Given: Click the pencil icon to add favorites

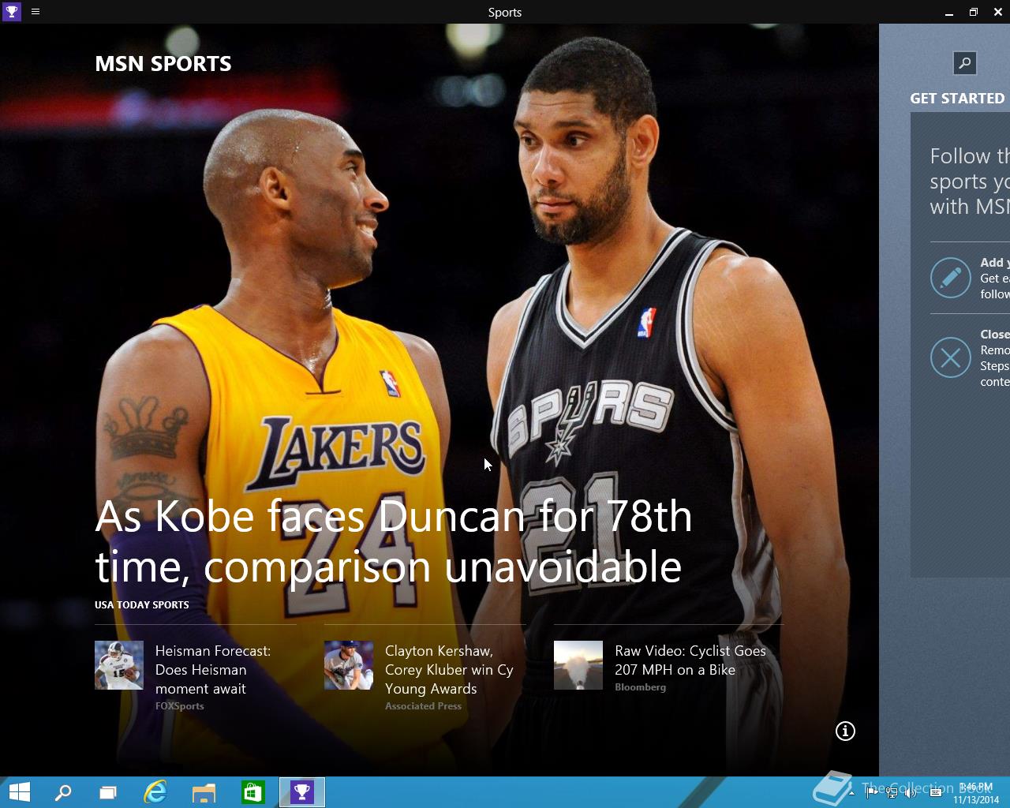Looking at the screenshot, I should pos(950,278).
